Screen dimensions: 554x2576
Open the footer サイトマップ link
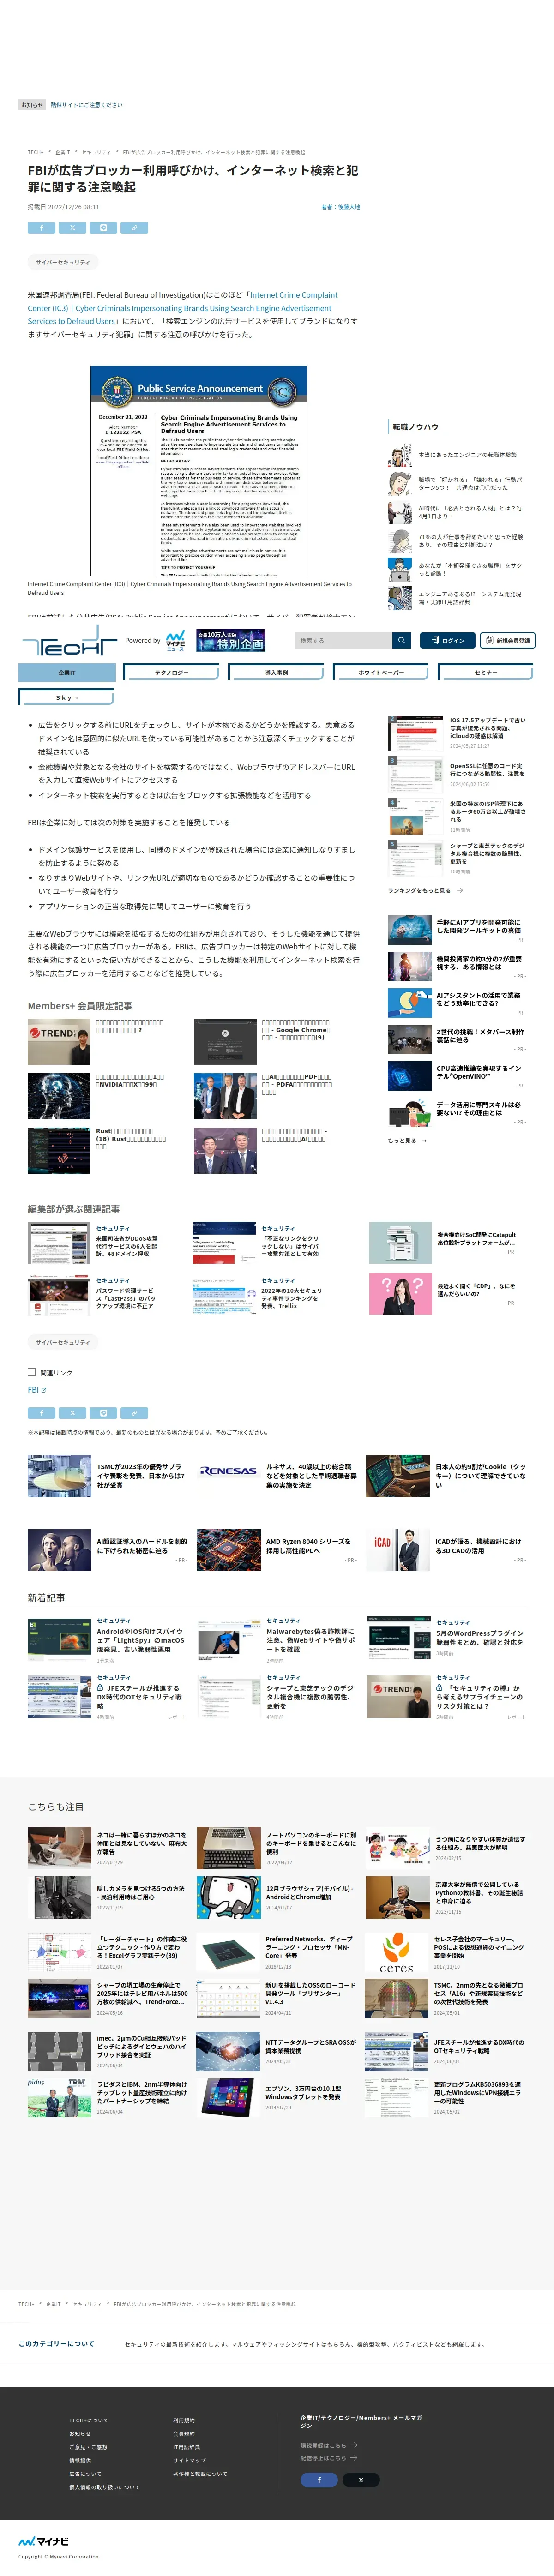tap(189, 2460)
